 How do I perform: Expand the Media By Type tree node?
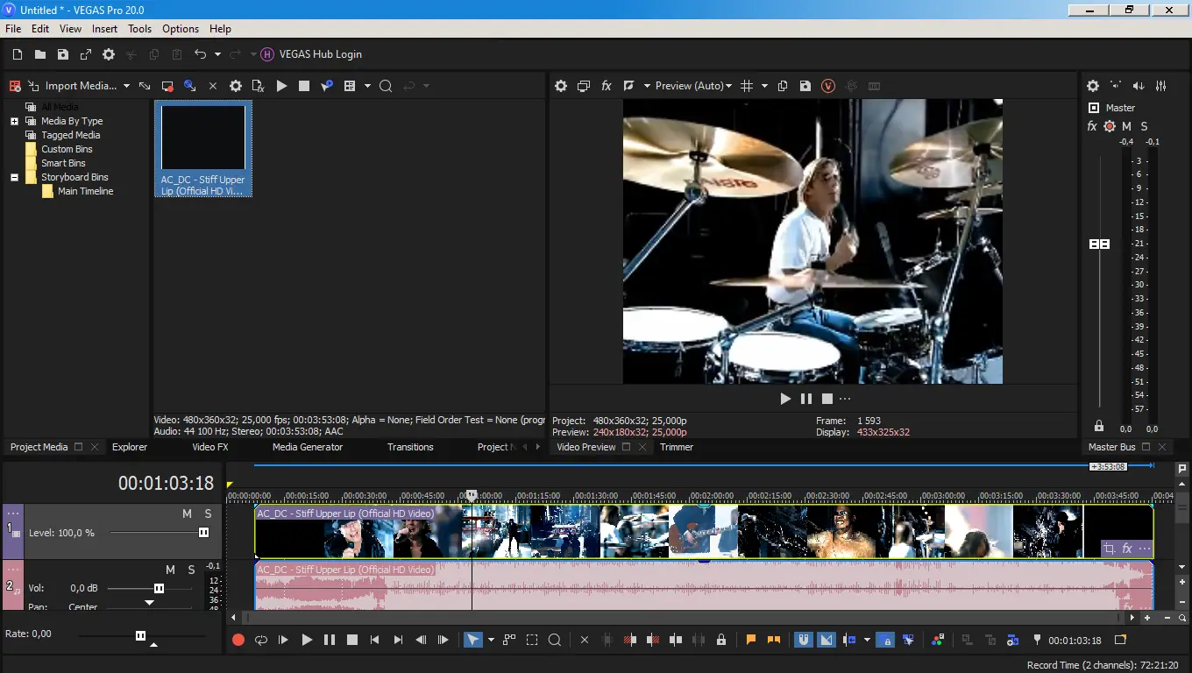pyautogui.click(x=14, y=121)
